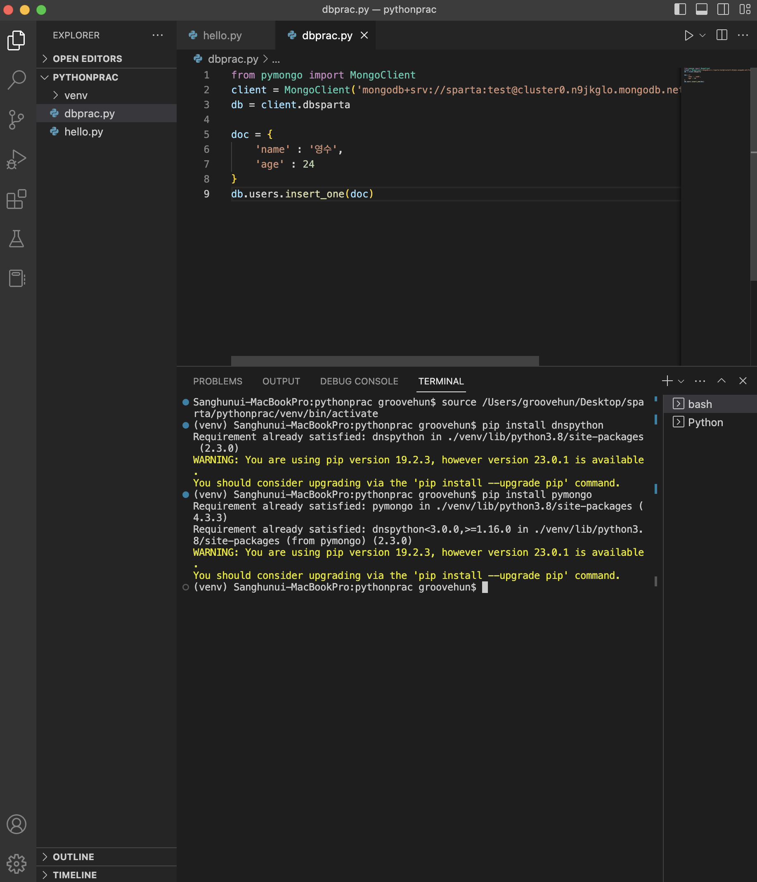This screenshot has width=757, height=882.
Task: Click the 'db = client.dbsparta' line
Action: (x=291, y=105)
